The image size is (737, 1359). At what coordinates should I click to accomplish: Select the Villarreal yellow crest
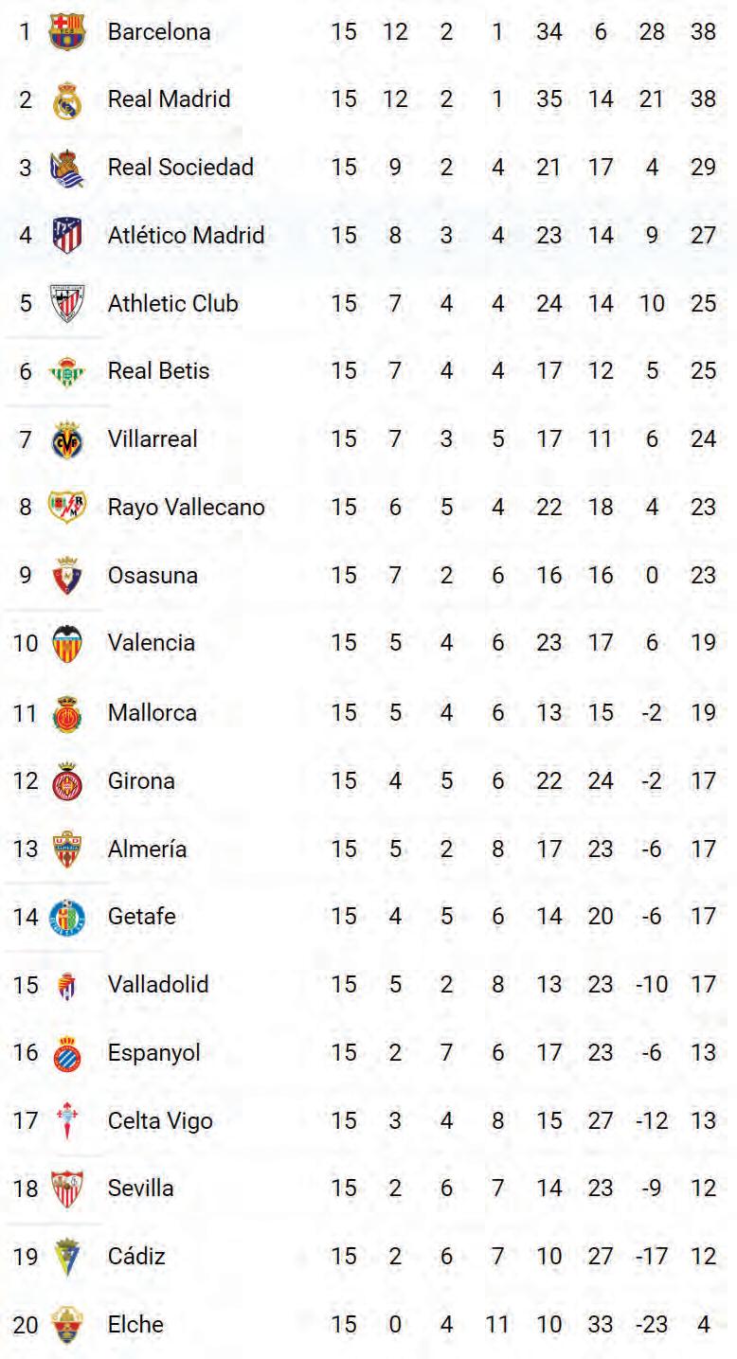[x=66, y=440]
